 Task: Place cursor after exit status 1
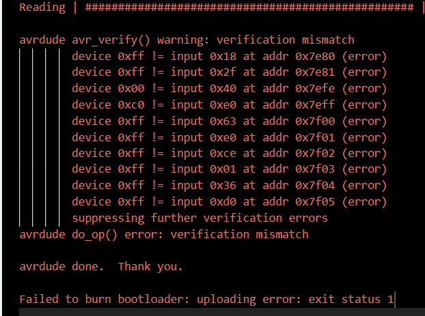pos(395,300)
